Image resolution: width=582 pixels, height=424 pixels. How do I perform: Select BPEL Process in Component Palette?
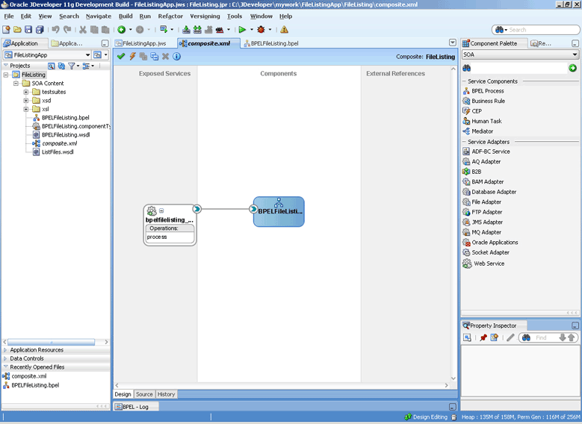coord(488,91)
